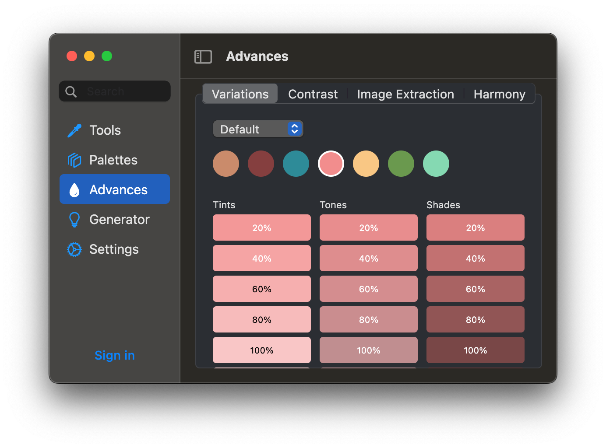The width and height of the screenshot is (606, 448).
Task: Select the Harmony tab
Action: (499, 94)
